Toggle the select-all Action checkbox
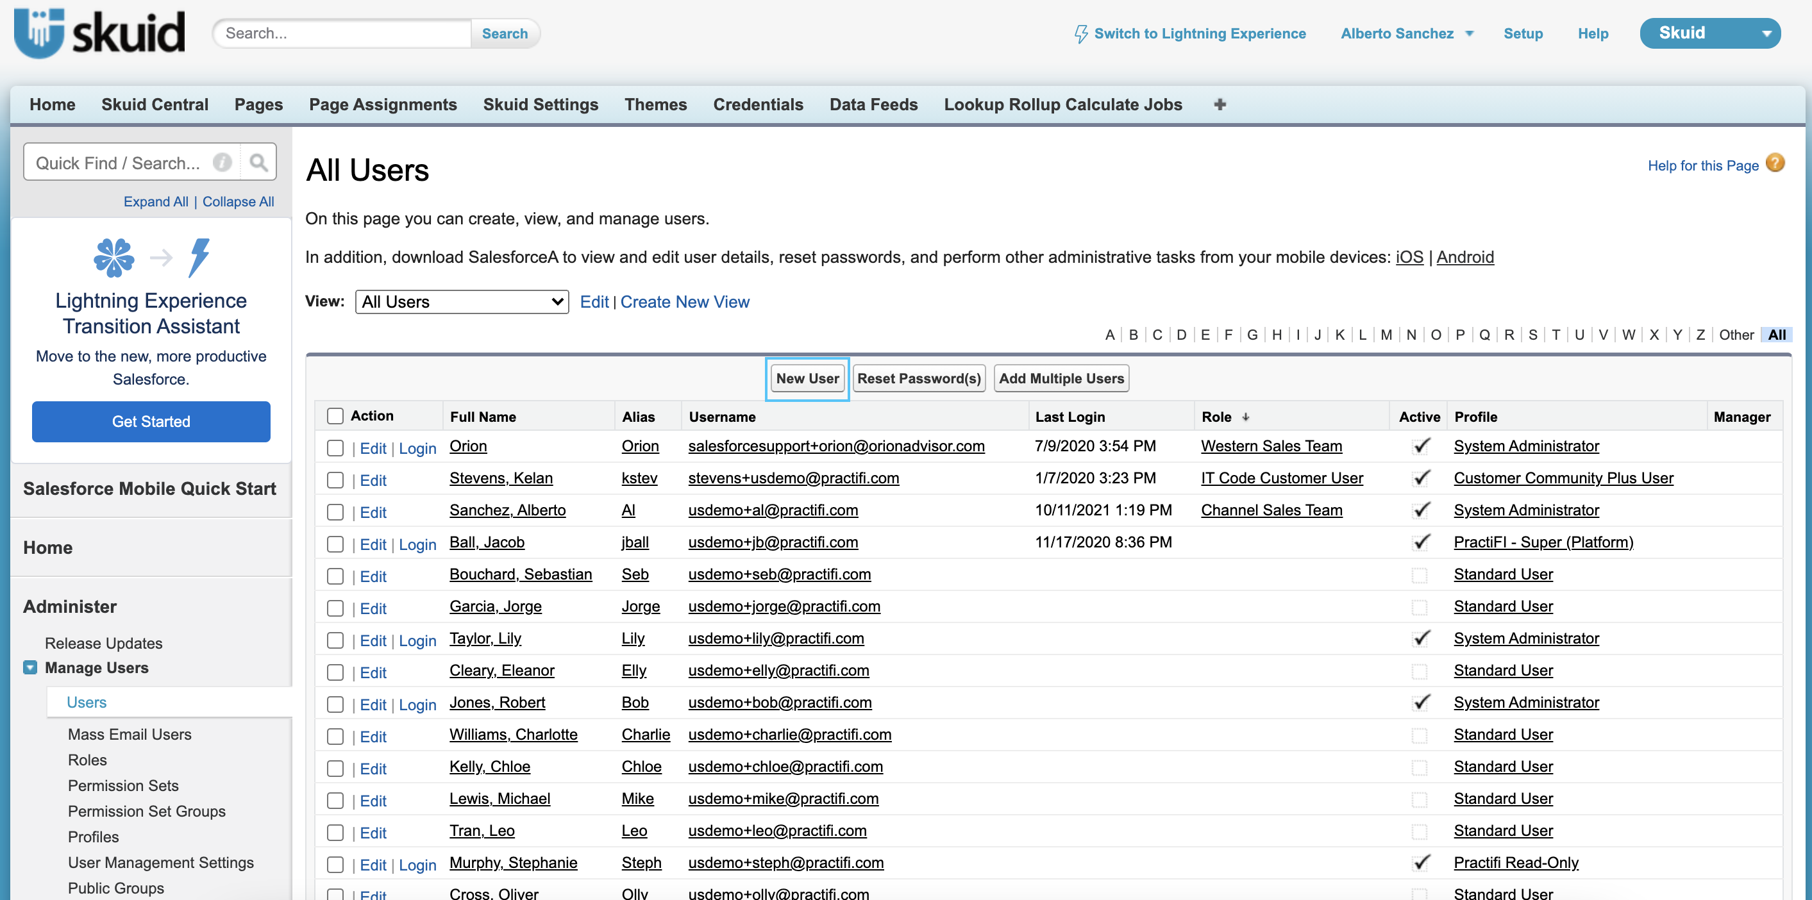 pos(335,415)
